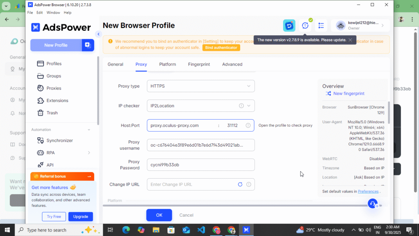Screen dimensions: 419x236
Task: Click the Bind authenticator button
Action: coord(221,47)
